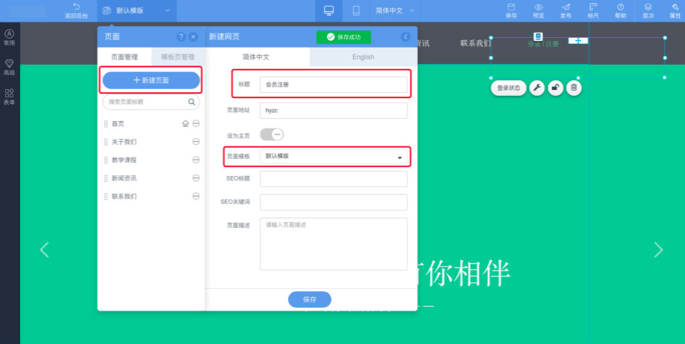Click the unlock padlock icon on widget
This screenshot has height=344, width=685.
coord(555,88)
